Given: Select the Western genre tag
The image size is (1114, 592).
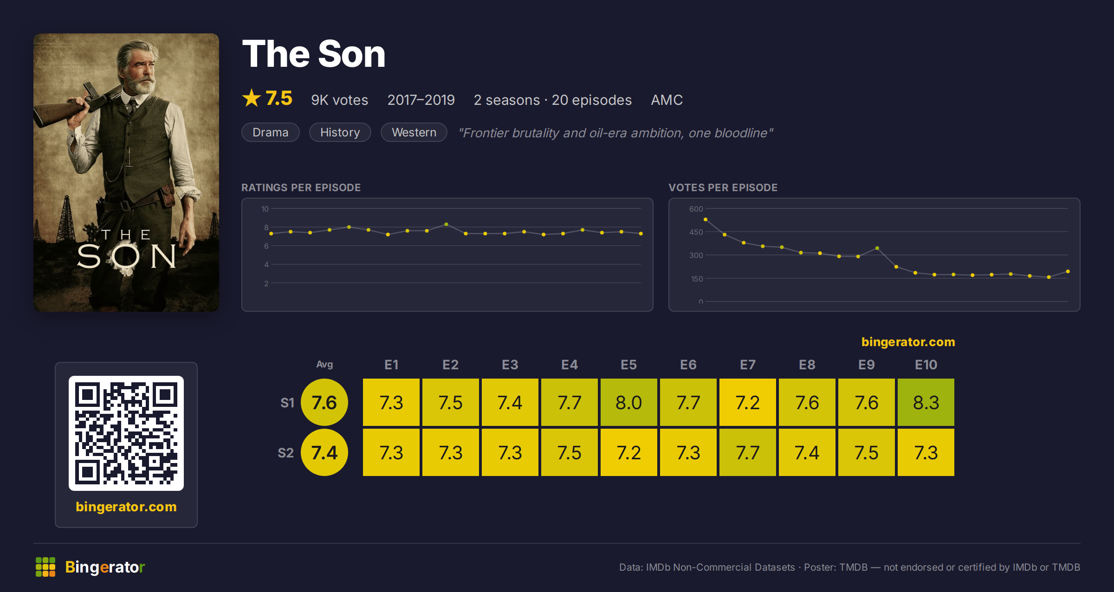Looking at the screenshot, I should [414, 132].
